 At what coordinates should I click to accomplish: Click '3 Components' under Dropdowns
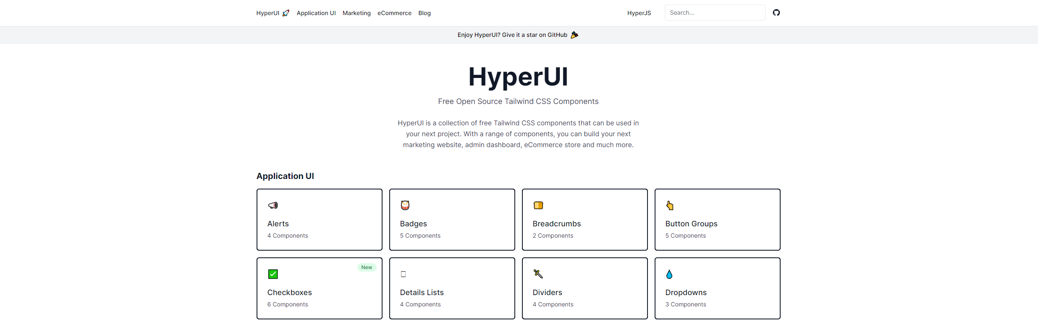(686, 304)
